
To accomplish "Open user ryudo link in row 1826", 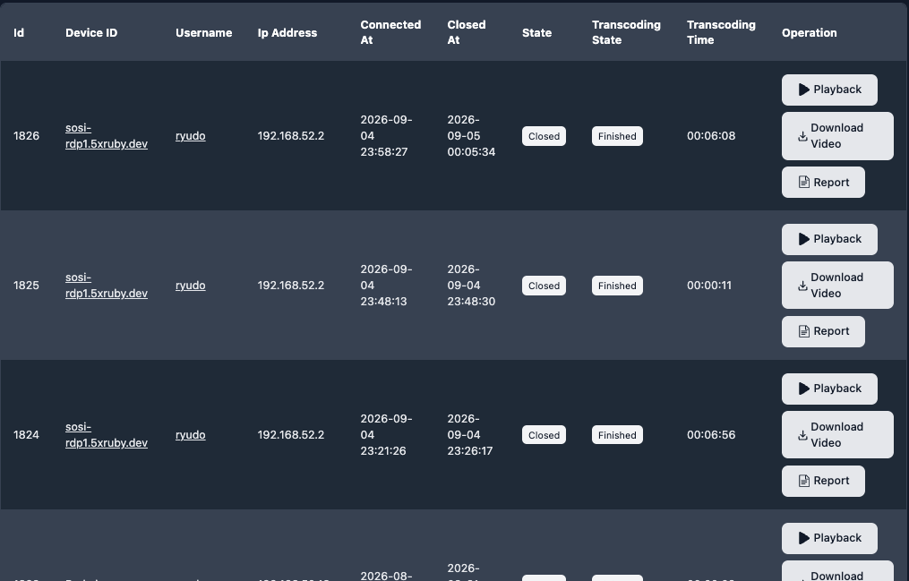I will click(190, 136).
